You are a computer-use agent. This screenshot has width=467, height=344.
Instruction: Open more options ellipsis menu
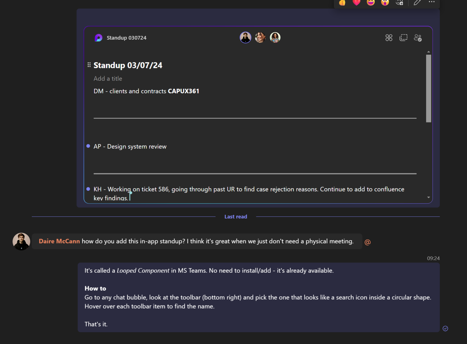(432, 2)
